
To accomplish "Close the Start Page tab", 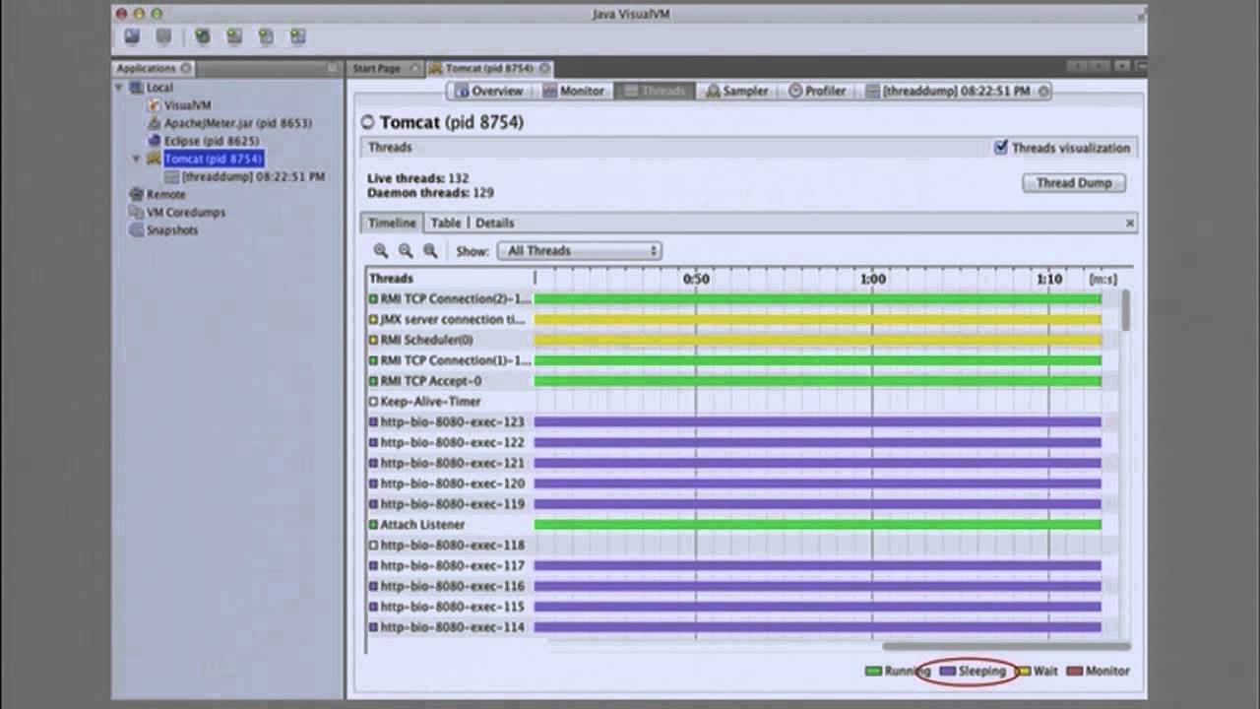I will point(414,68).
